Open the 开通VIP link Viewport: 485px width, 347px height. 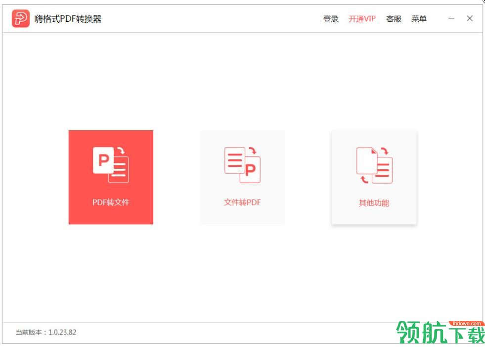tap(362, 19)
